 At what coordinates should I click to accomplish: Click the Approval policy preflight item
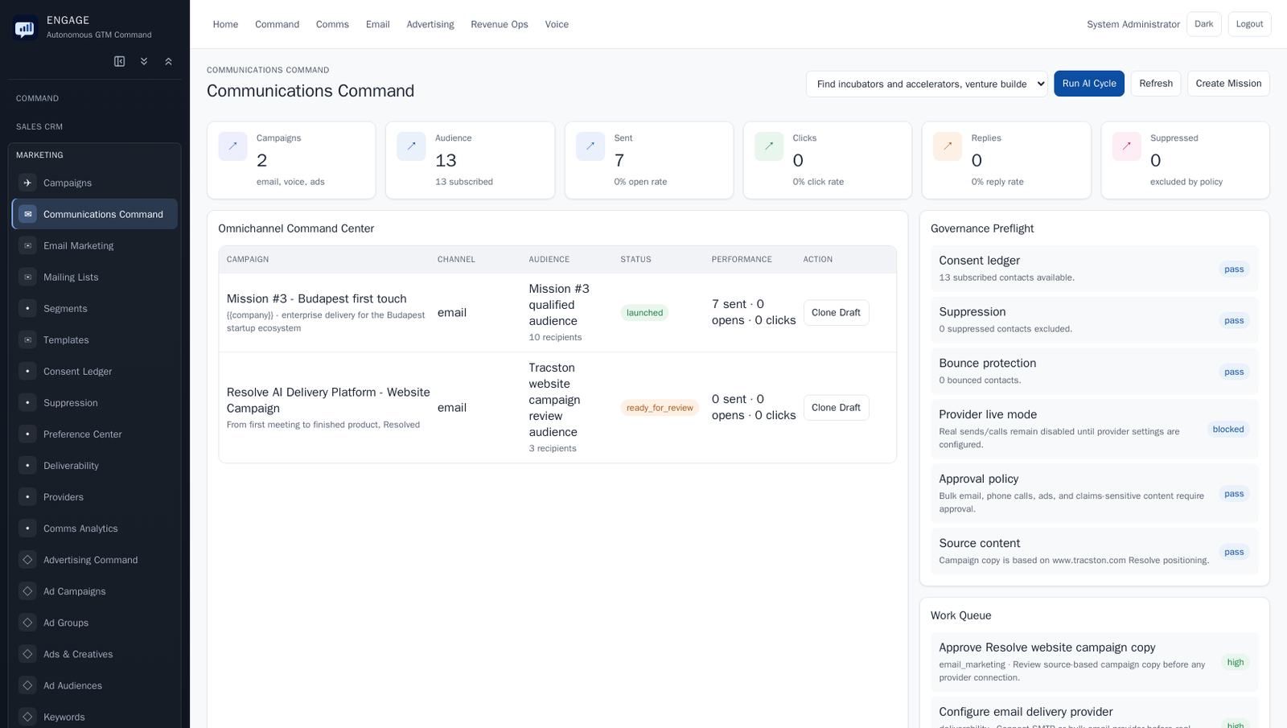pyautogui.click(x=1094, y=494)
